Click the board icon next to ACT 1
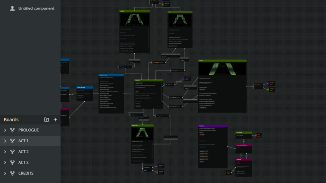This screenshot has width=326, height=183. [x=12, y=141]
